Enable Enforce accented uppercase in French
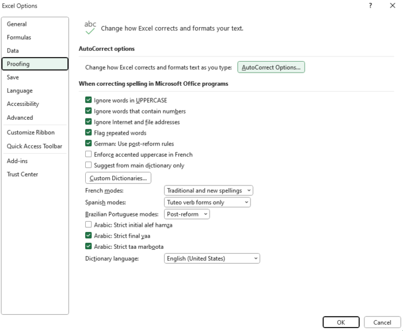 click(89, 154)
